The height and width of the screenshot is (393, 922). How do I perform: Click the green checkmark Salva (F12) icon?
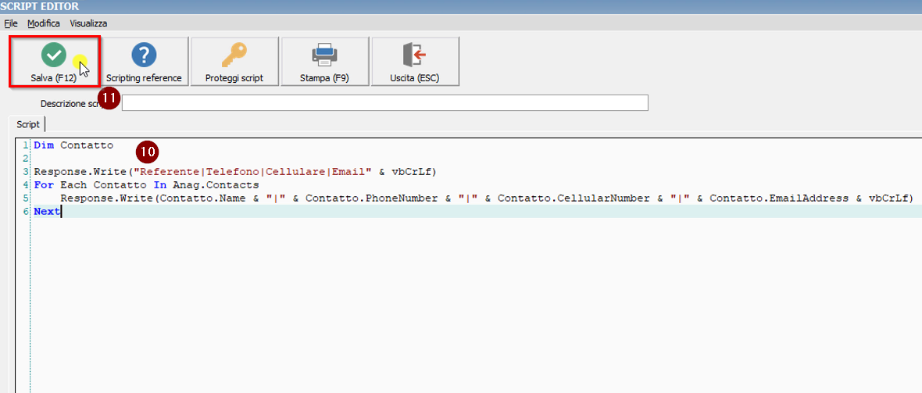click(x=53, y=55)
